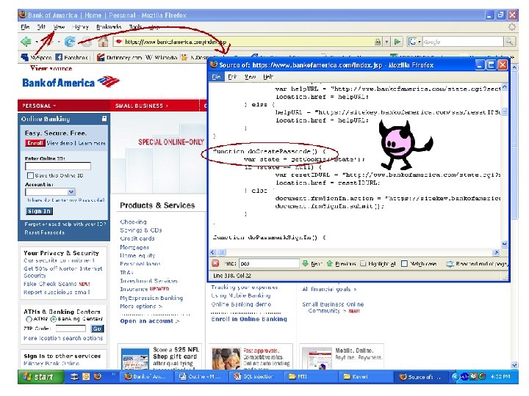Screen dimensions: 529x396
Task: Open the Back button history dropdown arrow
Action: [x=37, y=42]
